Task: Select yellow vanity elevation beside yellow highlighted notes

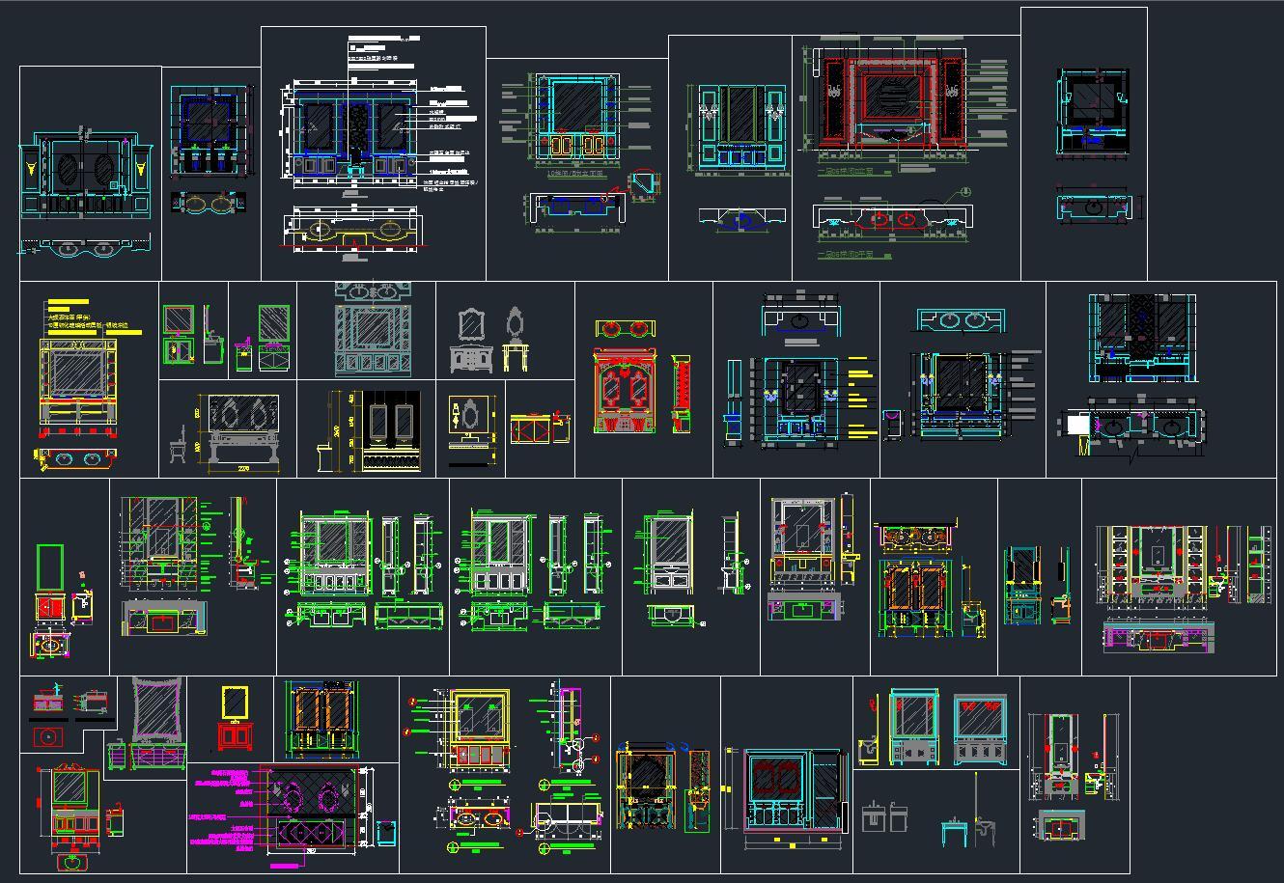Action: (79, 386)
